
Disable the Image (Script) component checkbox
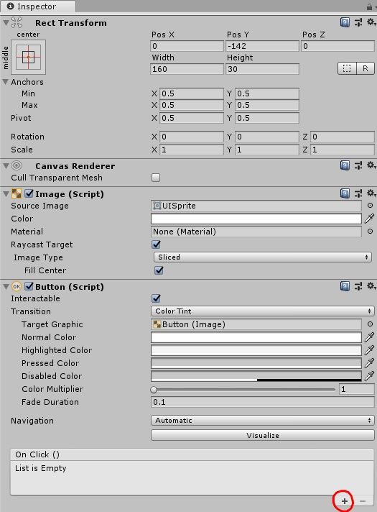pos(29,193)
